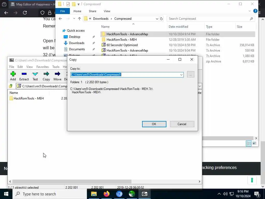
Task: Sort by Date modified column in Explorer
Action: (178, 27)
